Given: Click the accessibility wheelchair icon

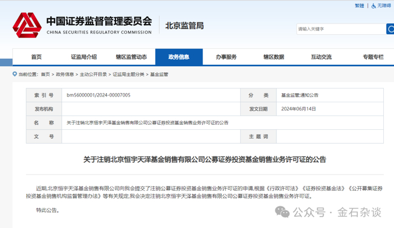Looking at the screenshot, I should 374,6.
